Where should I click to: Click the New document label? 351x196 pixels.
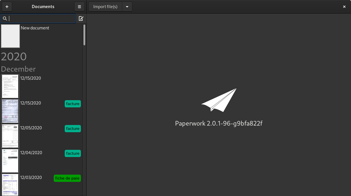(x=35, y=28)
